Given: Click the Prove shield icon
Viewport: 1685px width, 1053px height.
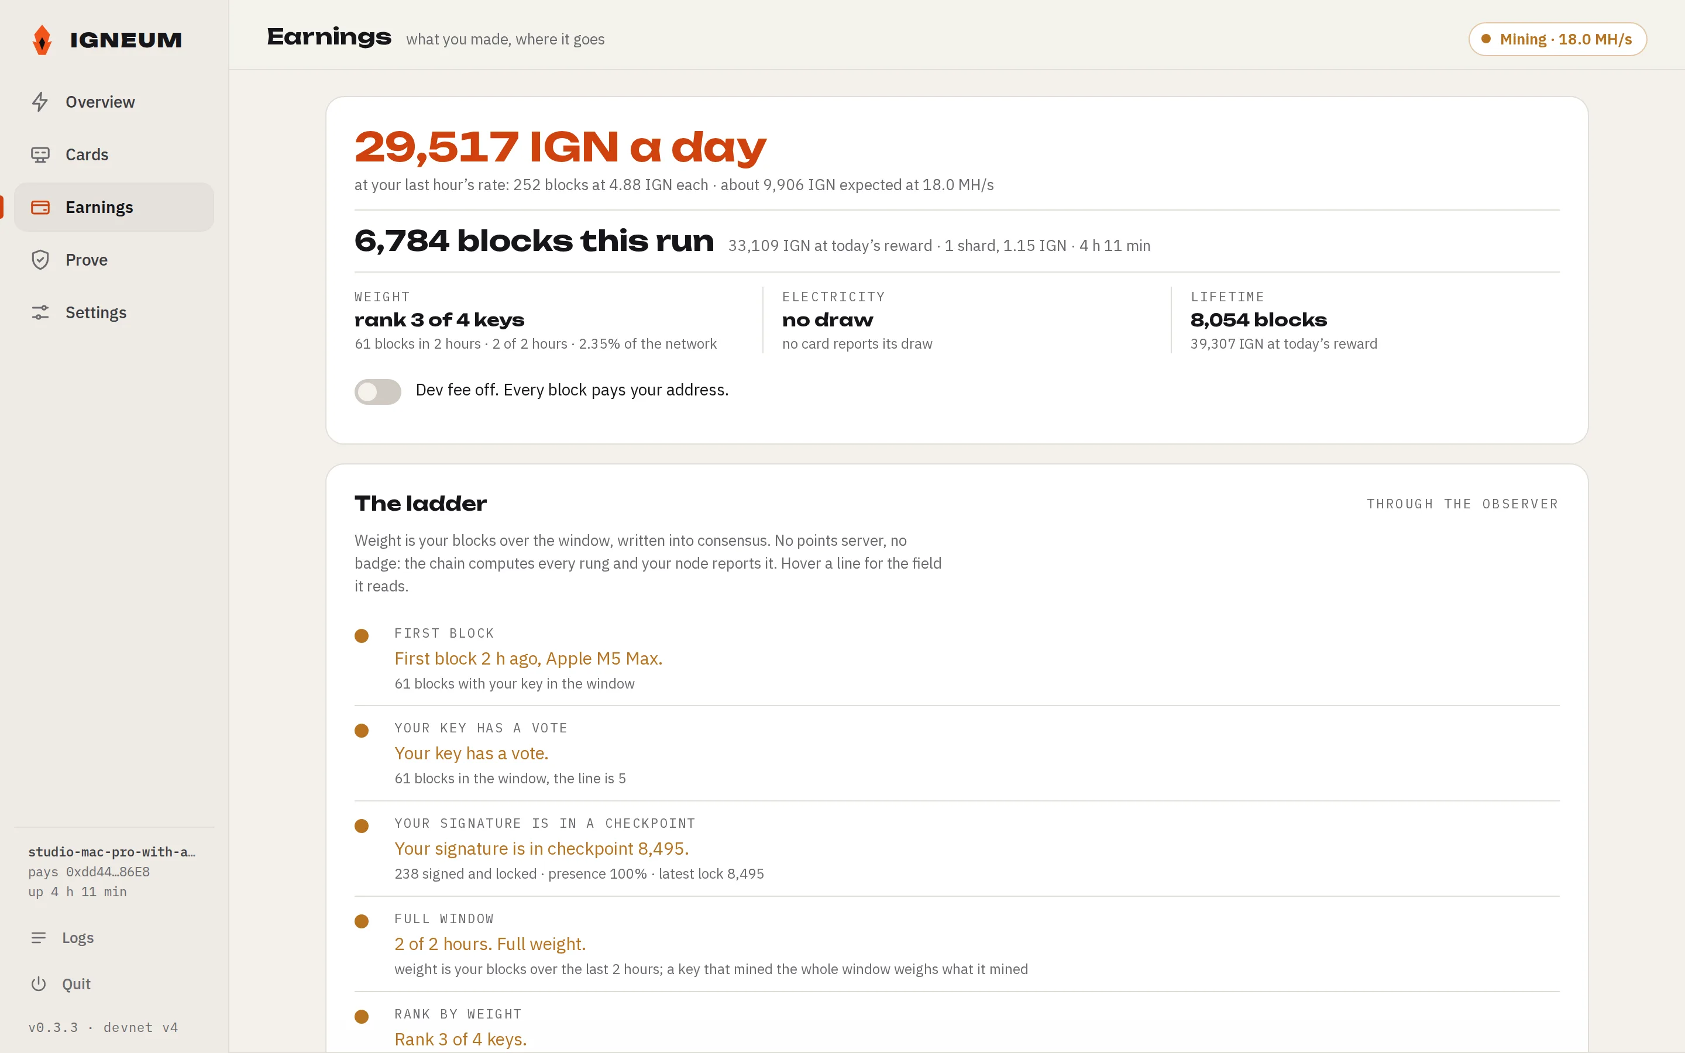Looking at the screenshot, I should 40,260.
